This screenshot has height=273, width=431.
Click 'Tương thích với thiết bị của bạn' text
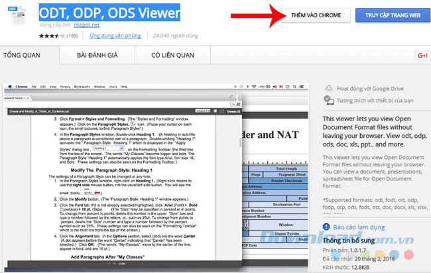[375, 101]
